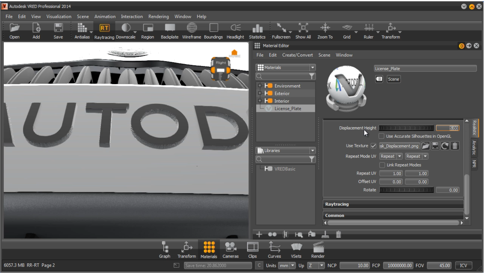
Task: Switch to the NPR tab
Action: point(474,164)
